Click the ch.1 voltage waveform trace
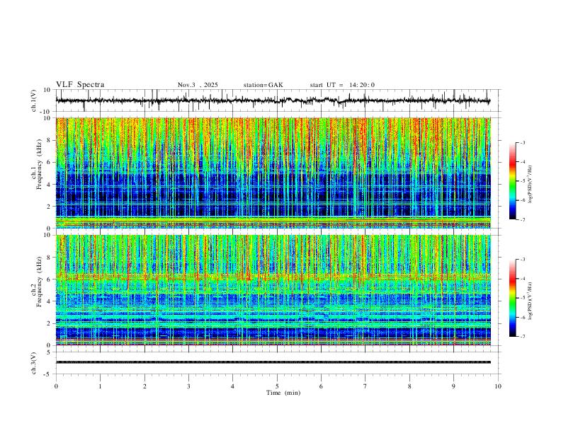 coord(273,100)
